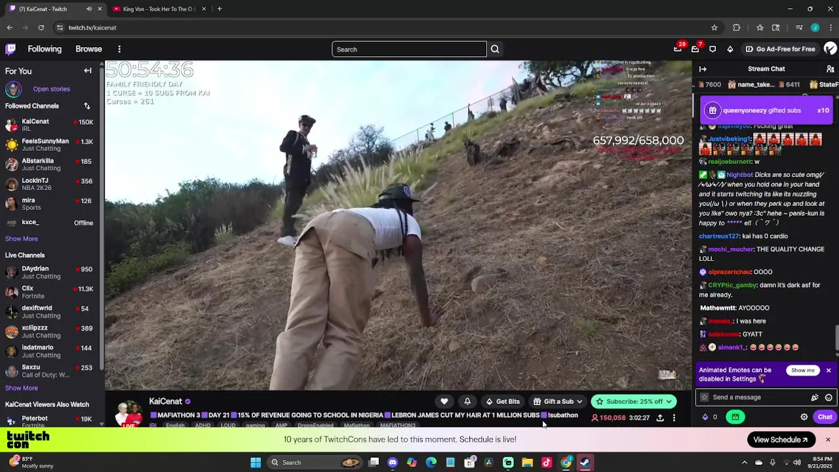Image resolution: width=839 pixels, height=472 pixels.
Task: Open Windows taskbar Search
Action: click(x=313, y=462)
